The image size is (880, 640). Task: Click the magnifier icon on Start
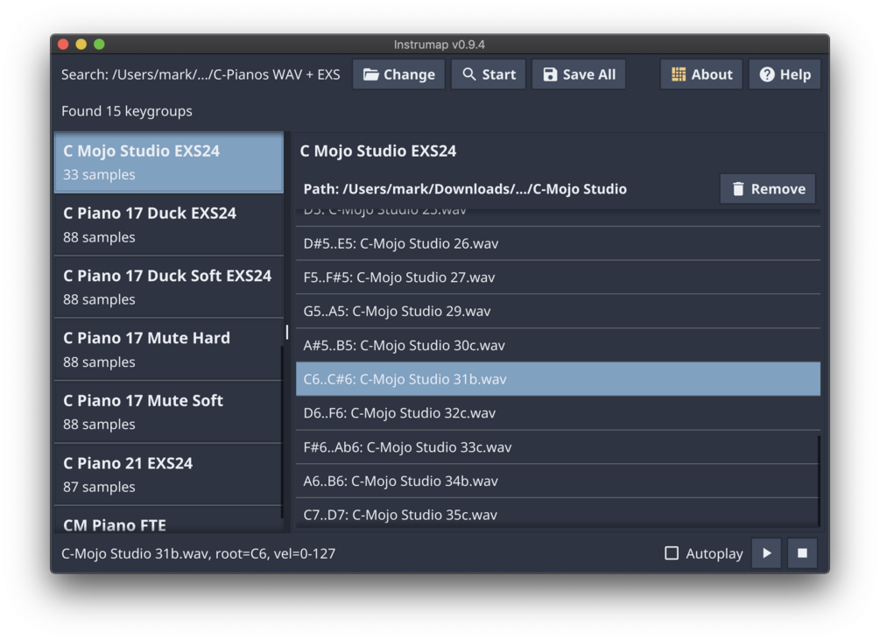point(468,74)
